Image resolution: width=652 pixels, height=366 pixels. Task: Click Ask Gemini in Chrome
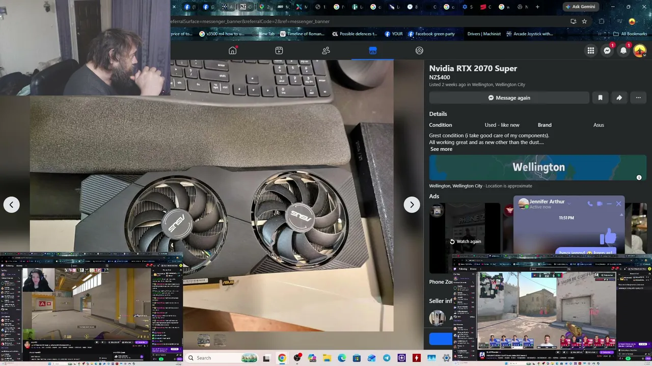click(x=580, y=7)
